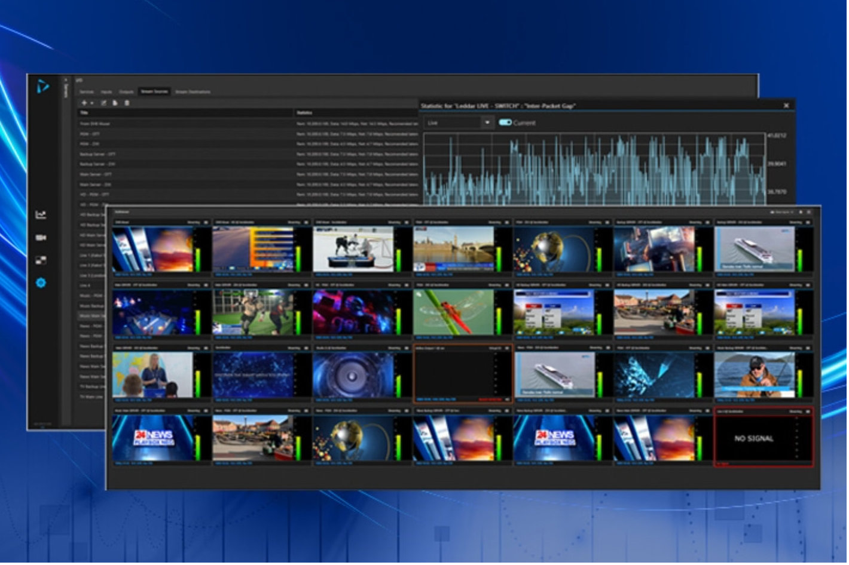
Task: Select the Line 4 row
Action: pyautogui.click(x=92, y=286)
